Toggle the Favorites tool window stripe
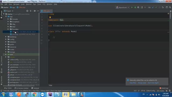 click(x=1, y=80)
